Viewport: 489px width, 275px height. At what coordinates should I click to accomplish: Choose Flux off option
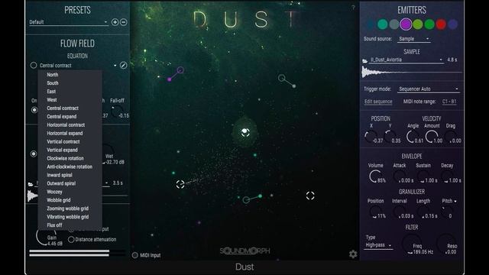click(x=54, y=225)
